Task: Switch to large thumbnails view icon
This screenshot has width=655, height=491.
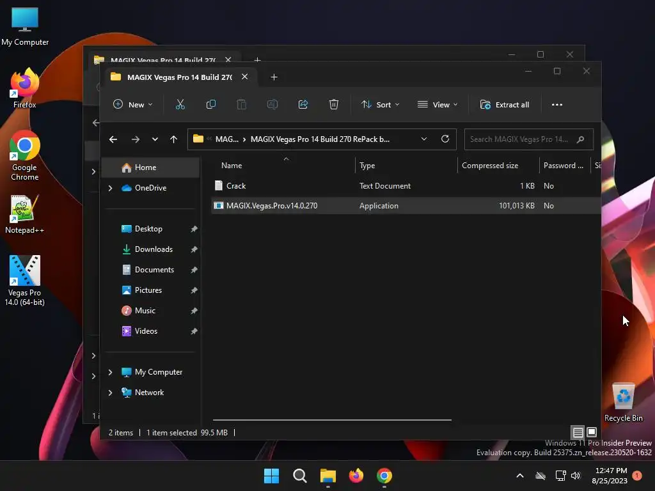Action: (x=592, y=432)
